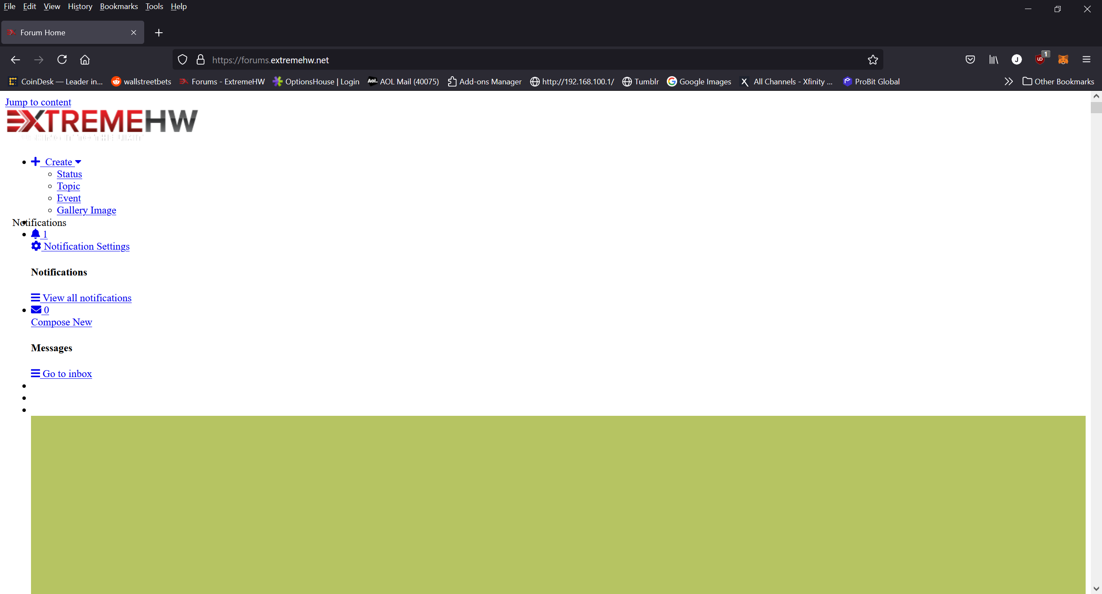Click the forward navigation arrow
This screenshot has height=594, width=1102.
39,60
